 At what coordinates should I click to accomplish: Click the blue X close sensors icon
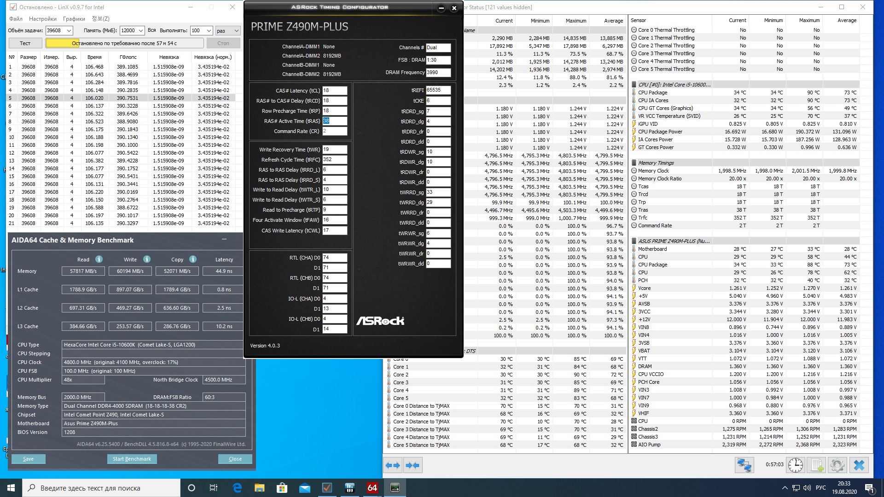click(859, 465)
